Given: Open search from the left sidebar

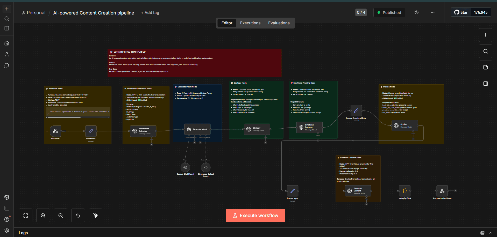Looking at the screenshot, I should pyautogui.click(x=7, y=19).
